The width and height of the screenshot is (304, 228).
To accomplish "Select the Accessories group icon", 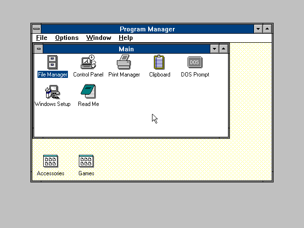I will click(x=50, y=161).
